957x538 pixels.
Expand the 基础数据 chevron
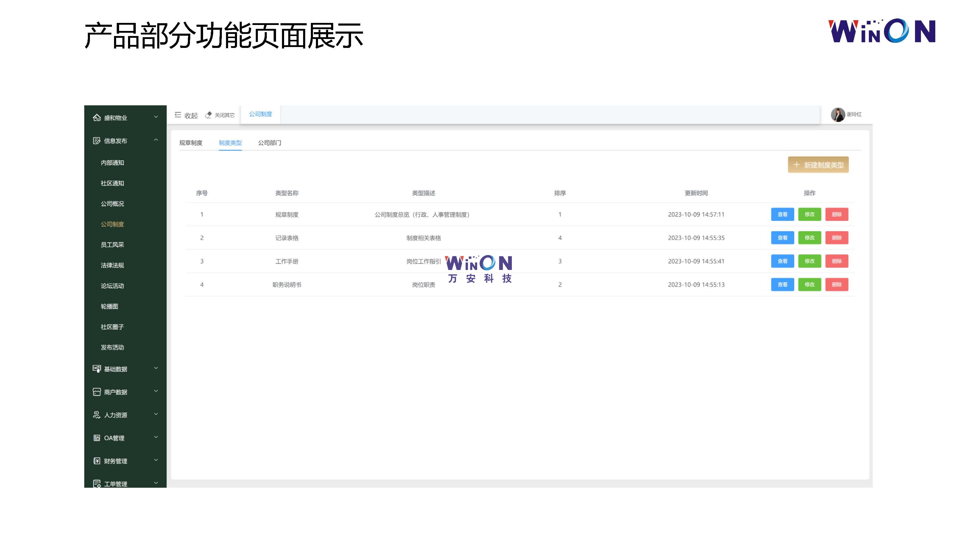(156, 368)
